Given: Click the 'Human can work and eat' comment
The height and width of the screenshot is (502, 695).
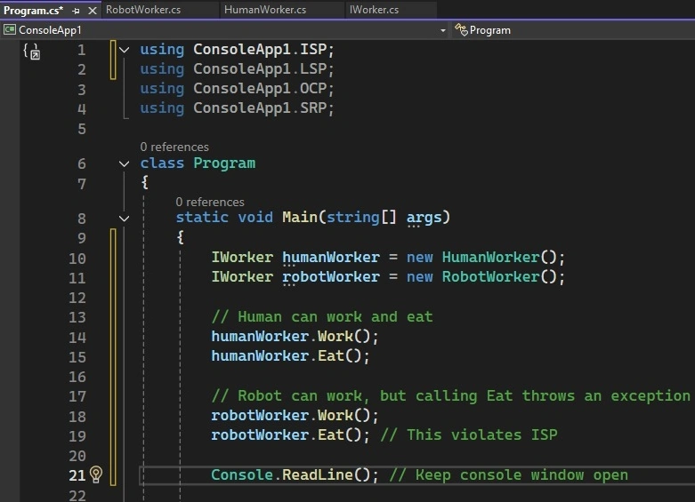Looking at the screenshot, I should tap(322, 317).
